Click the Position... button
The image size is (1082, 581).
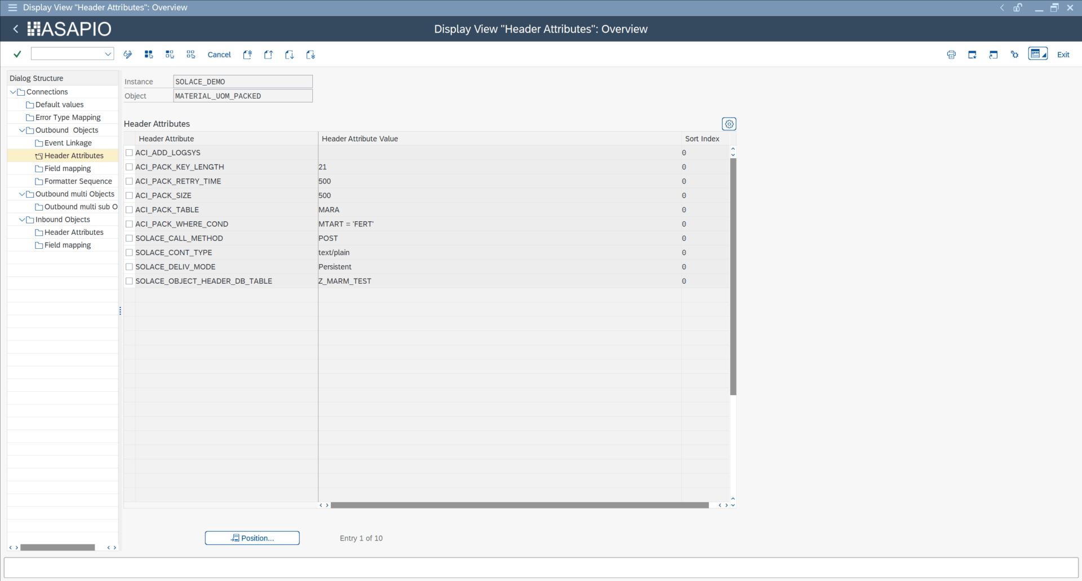coord(252,538)
